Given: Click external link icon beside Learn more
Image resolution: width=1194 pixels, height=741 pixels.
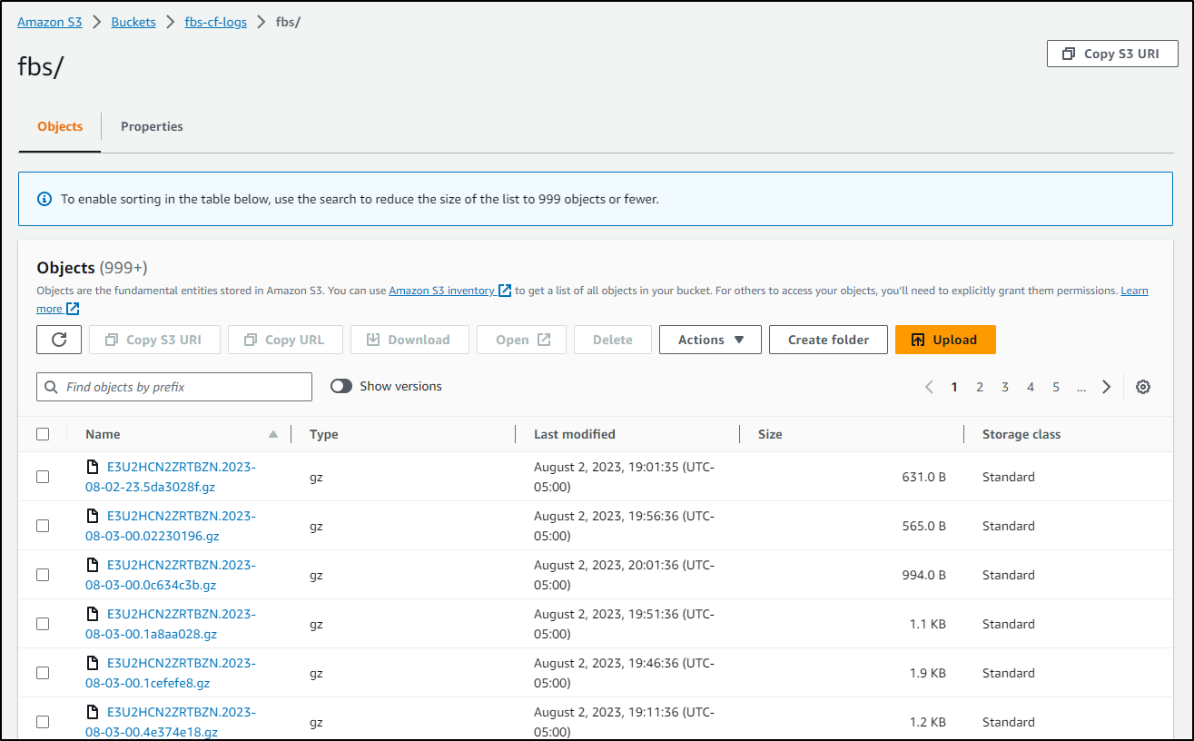Looking at the screenshot, I should click(73, 309).
